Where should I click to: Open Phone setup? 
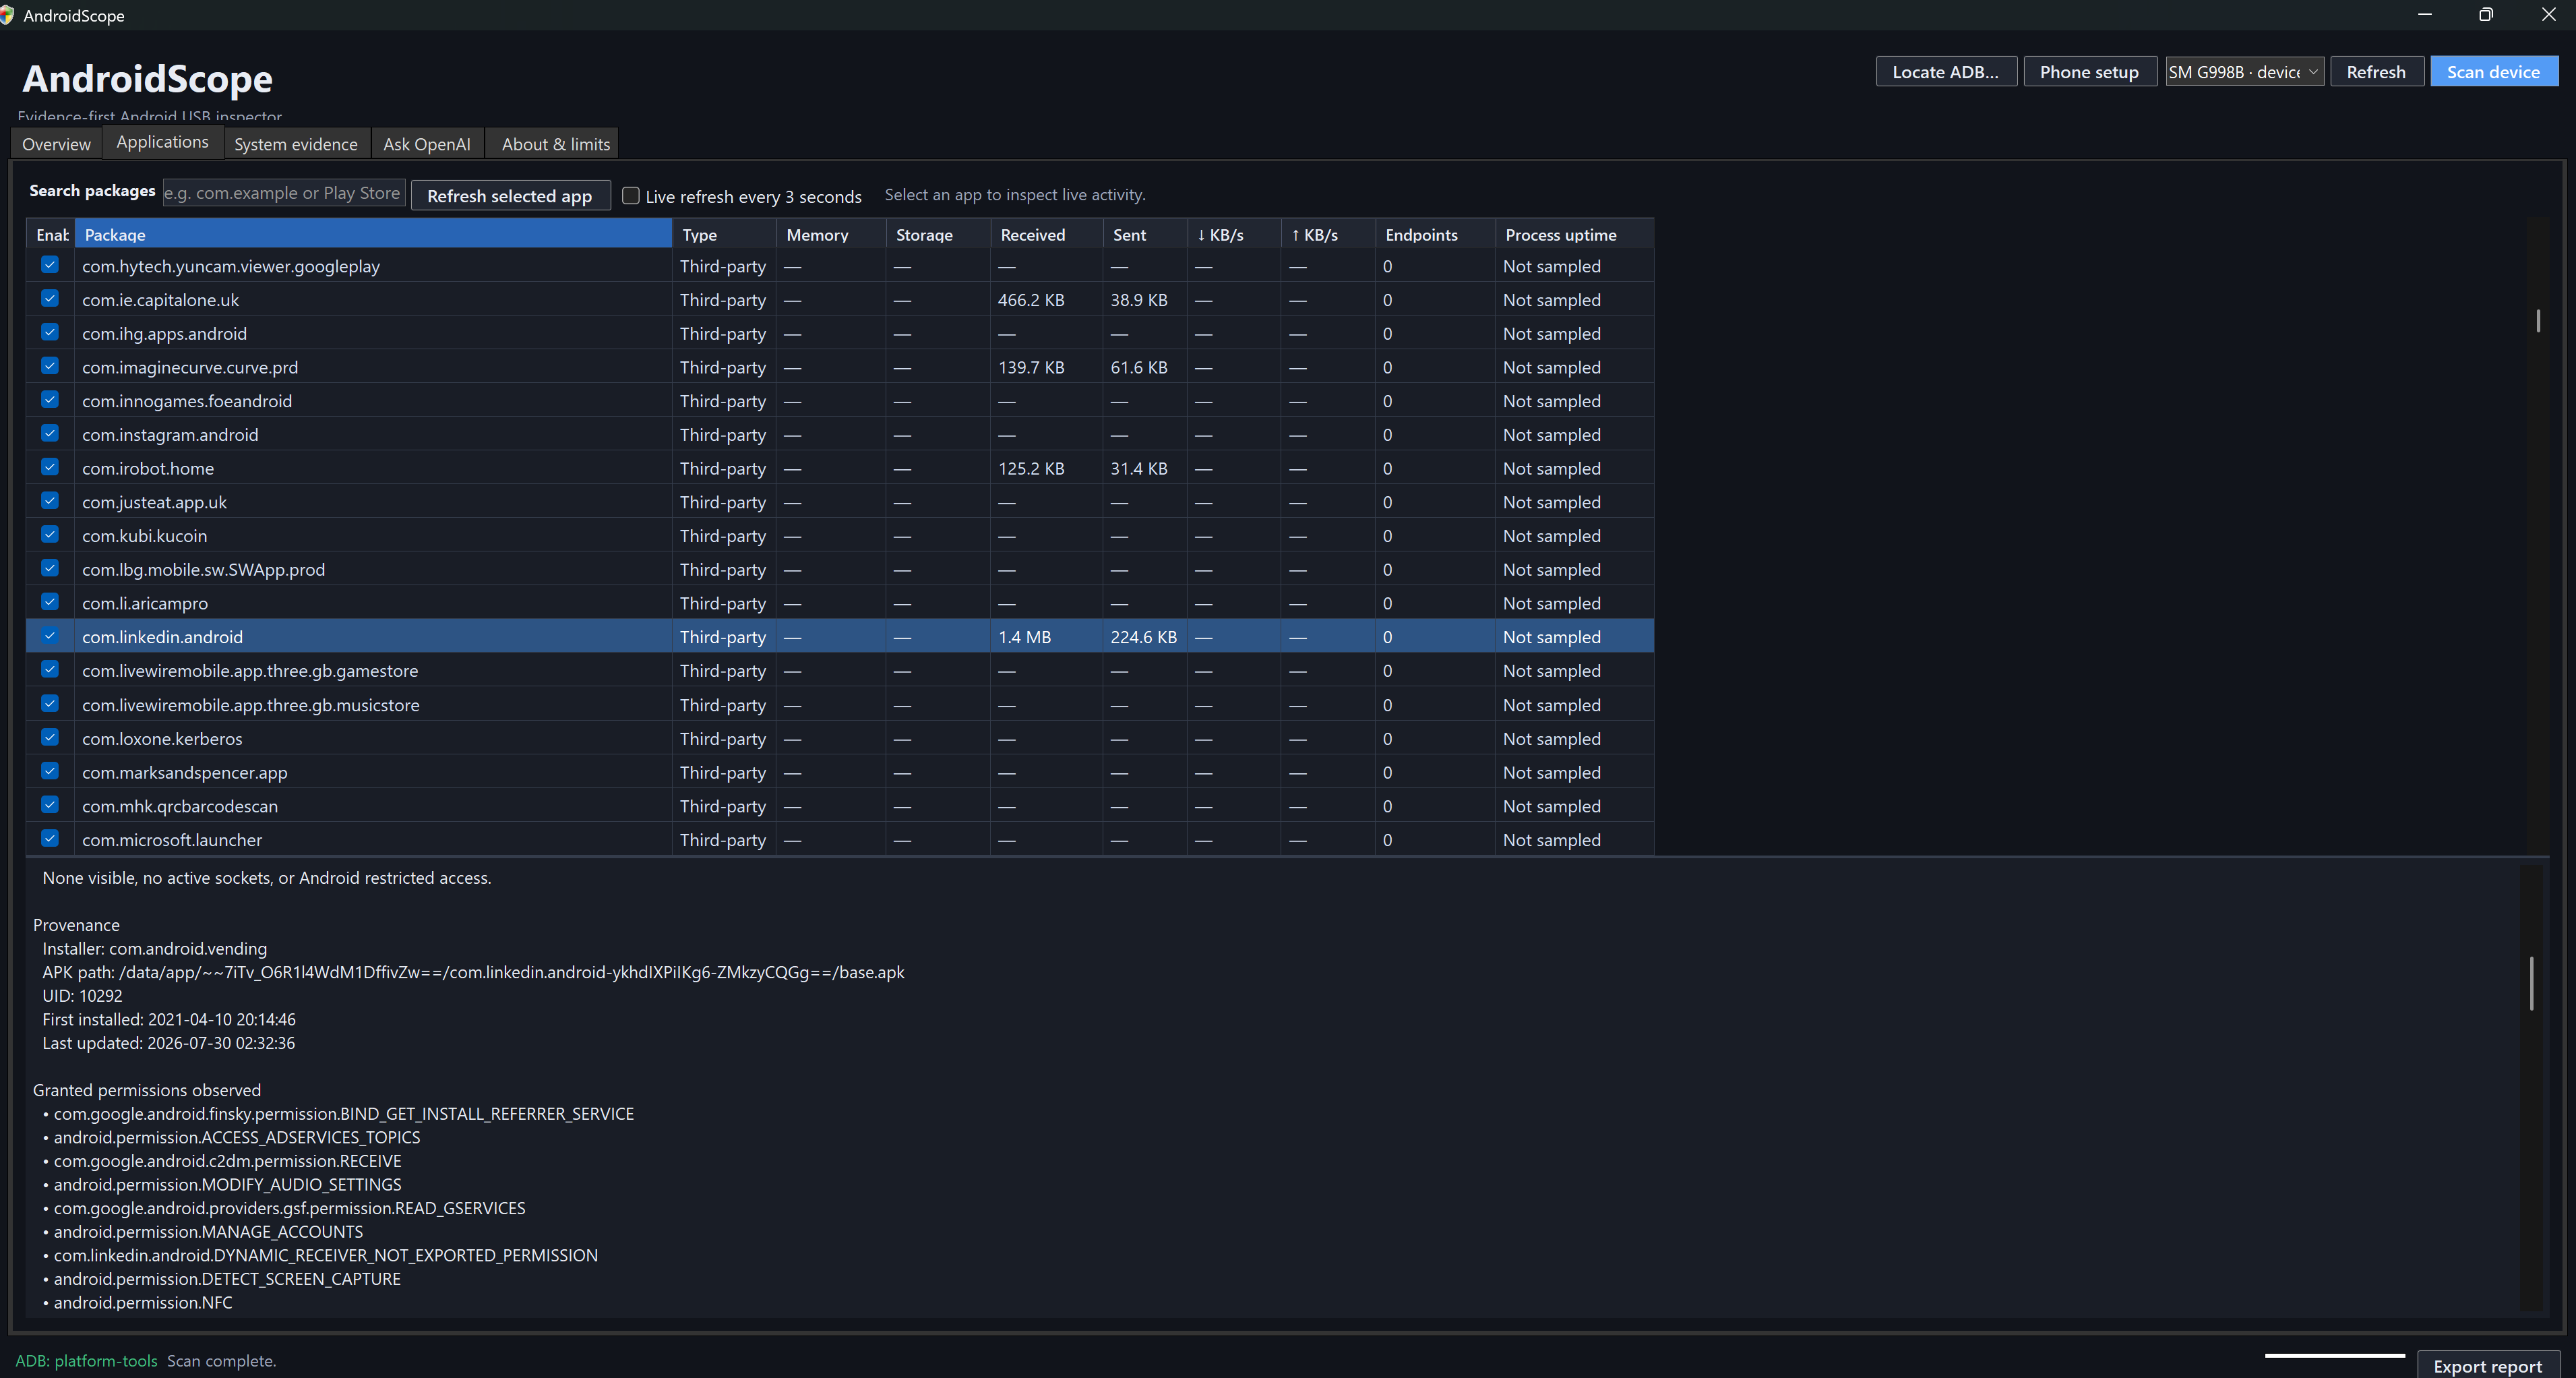[2089, 72]
